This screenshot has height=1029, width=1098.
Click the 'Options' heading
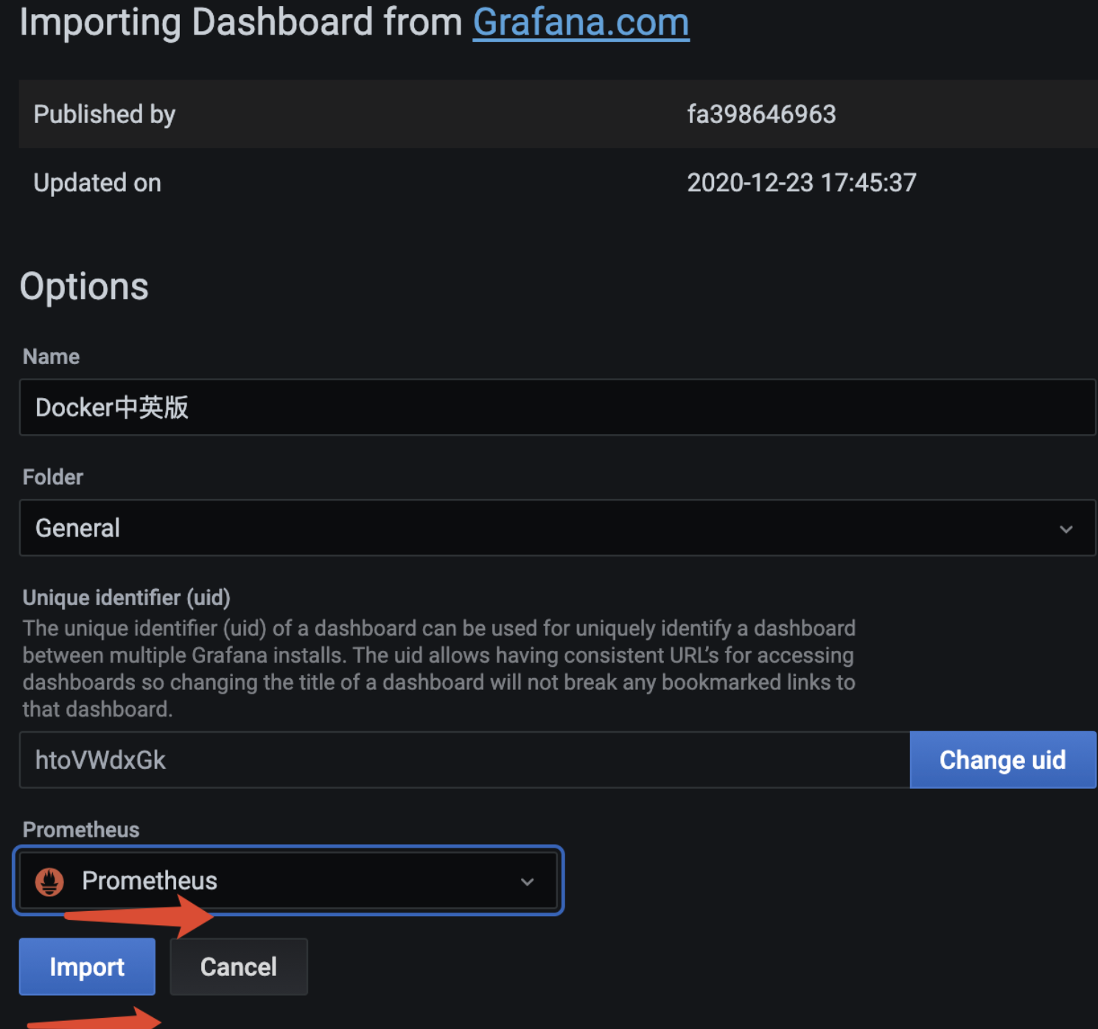pyautogui.click(x=84, y=287)
